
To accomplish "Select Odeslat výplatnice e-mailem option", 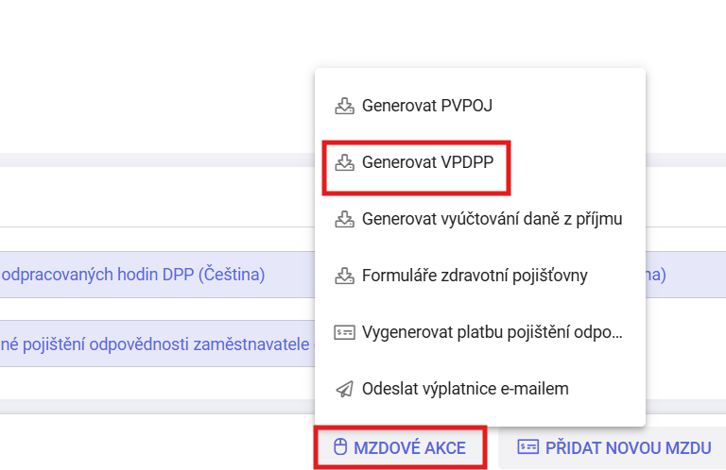I will point(465,389).
